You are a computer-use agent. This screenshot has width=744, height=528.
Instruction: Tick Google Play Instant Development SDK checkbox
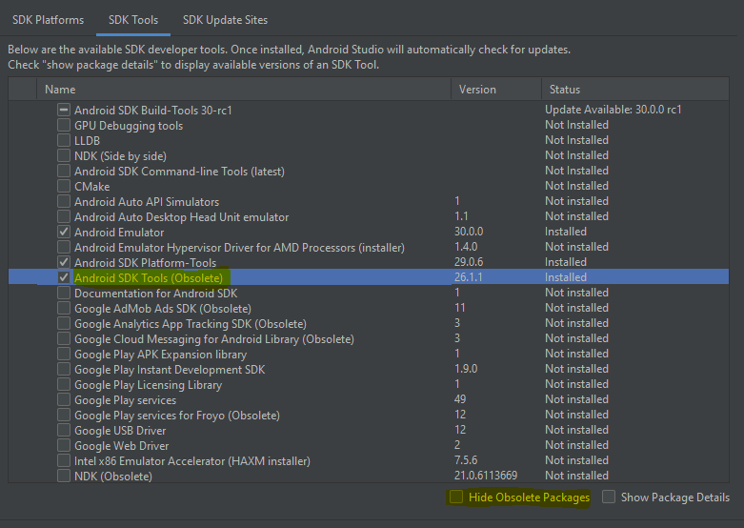click(64, 370)
